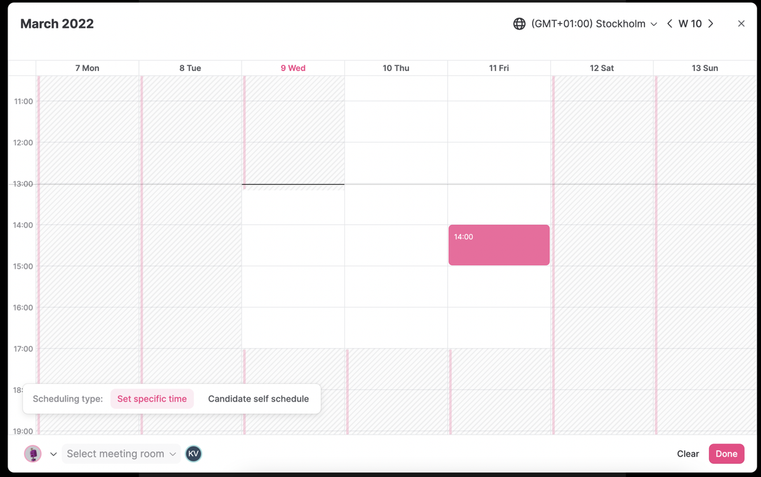Click the globe timezone icon
The height and width of the screenshot is (477, 761).
click(x=519, y=24)
